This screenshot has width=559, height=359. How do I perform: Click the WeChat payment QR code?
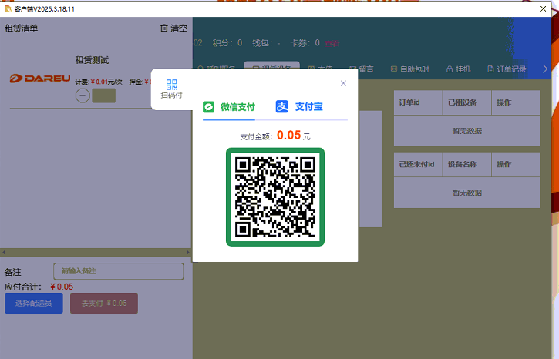(x=274, y=196)
